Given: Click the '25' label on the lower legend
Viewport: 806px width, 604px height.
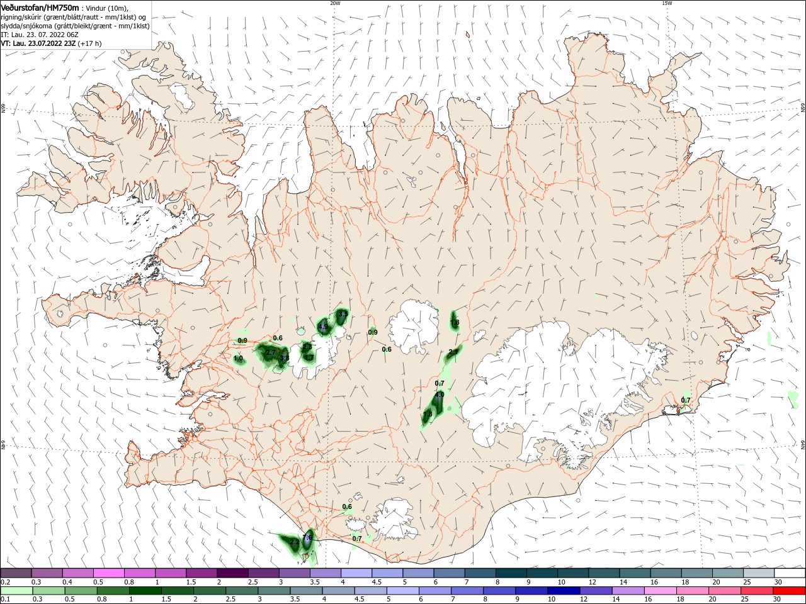Looking at the screenshot, I should pyautogui.click(x=745, y=599).
